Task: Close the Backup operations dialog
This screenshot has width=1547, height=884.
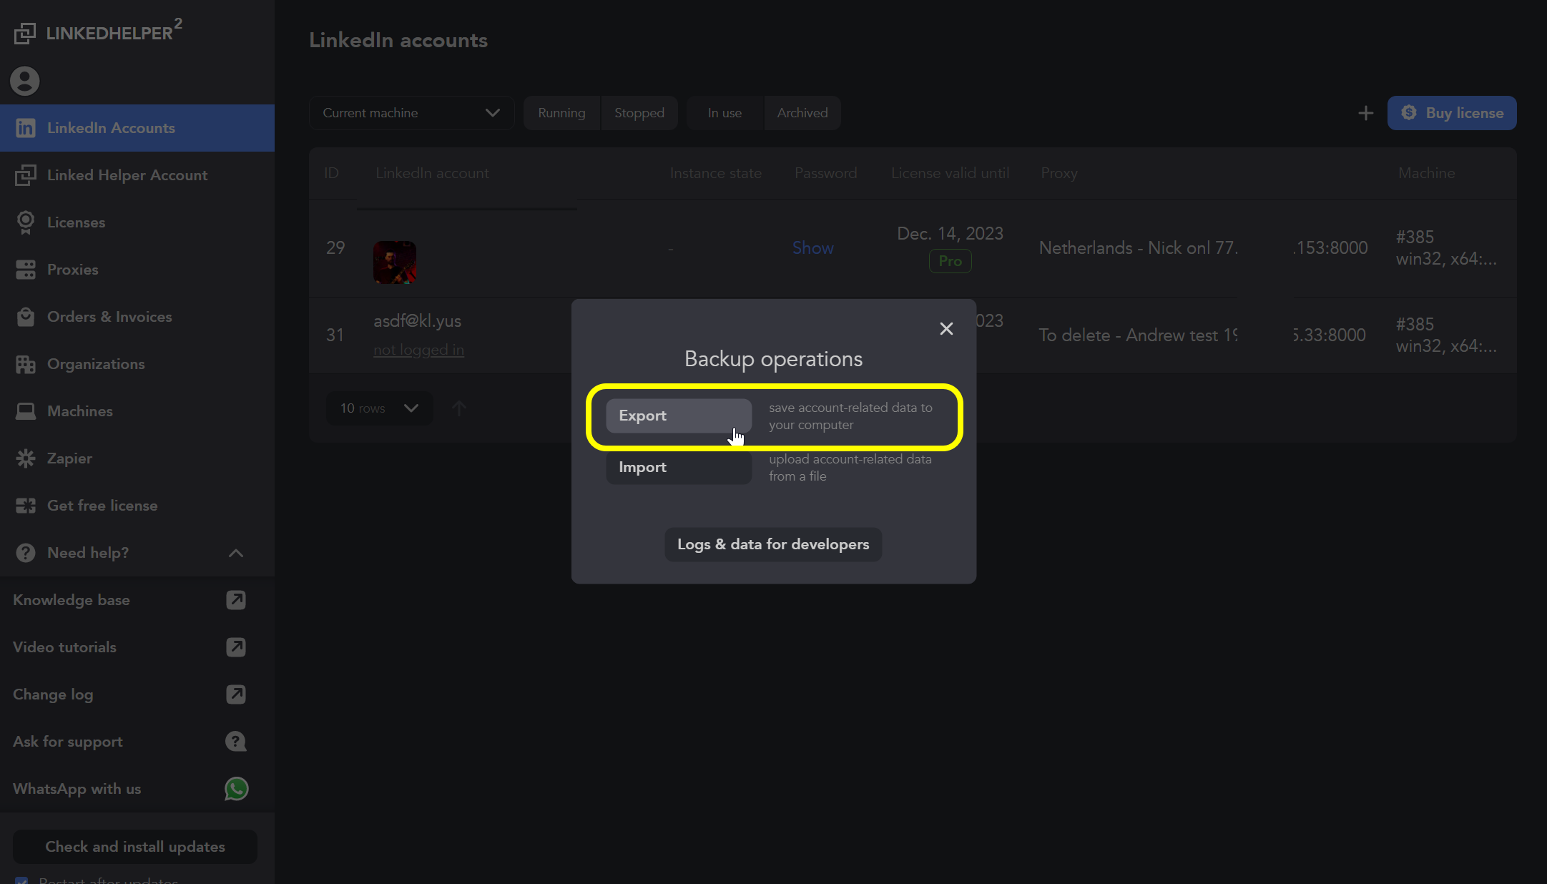Action: (x=946, y=328)
